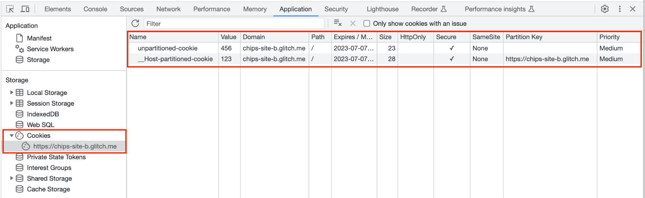The image size is (645, 198).
Task: Click the inspect element picker icon
Action: [x=10, y=9]
